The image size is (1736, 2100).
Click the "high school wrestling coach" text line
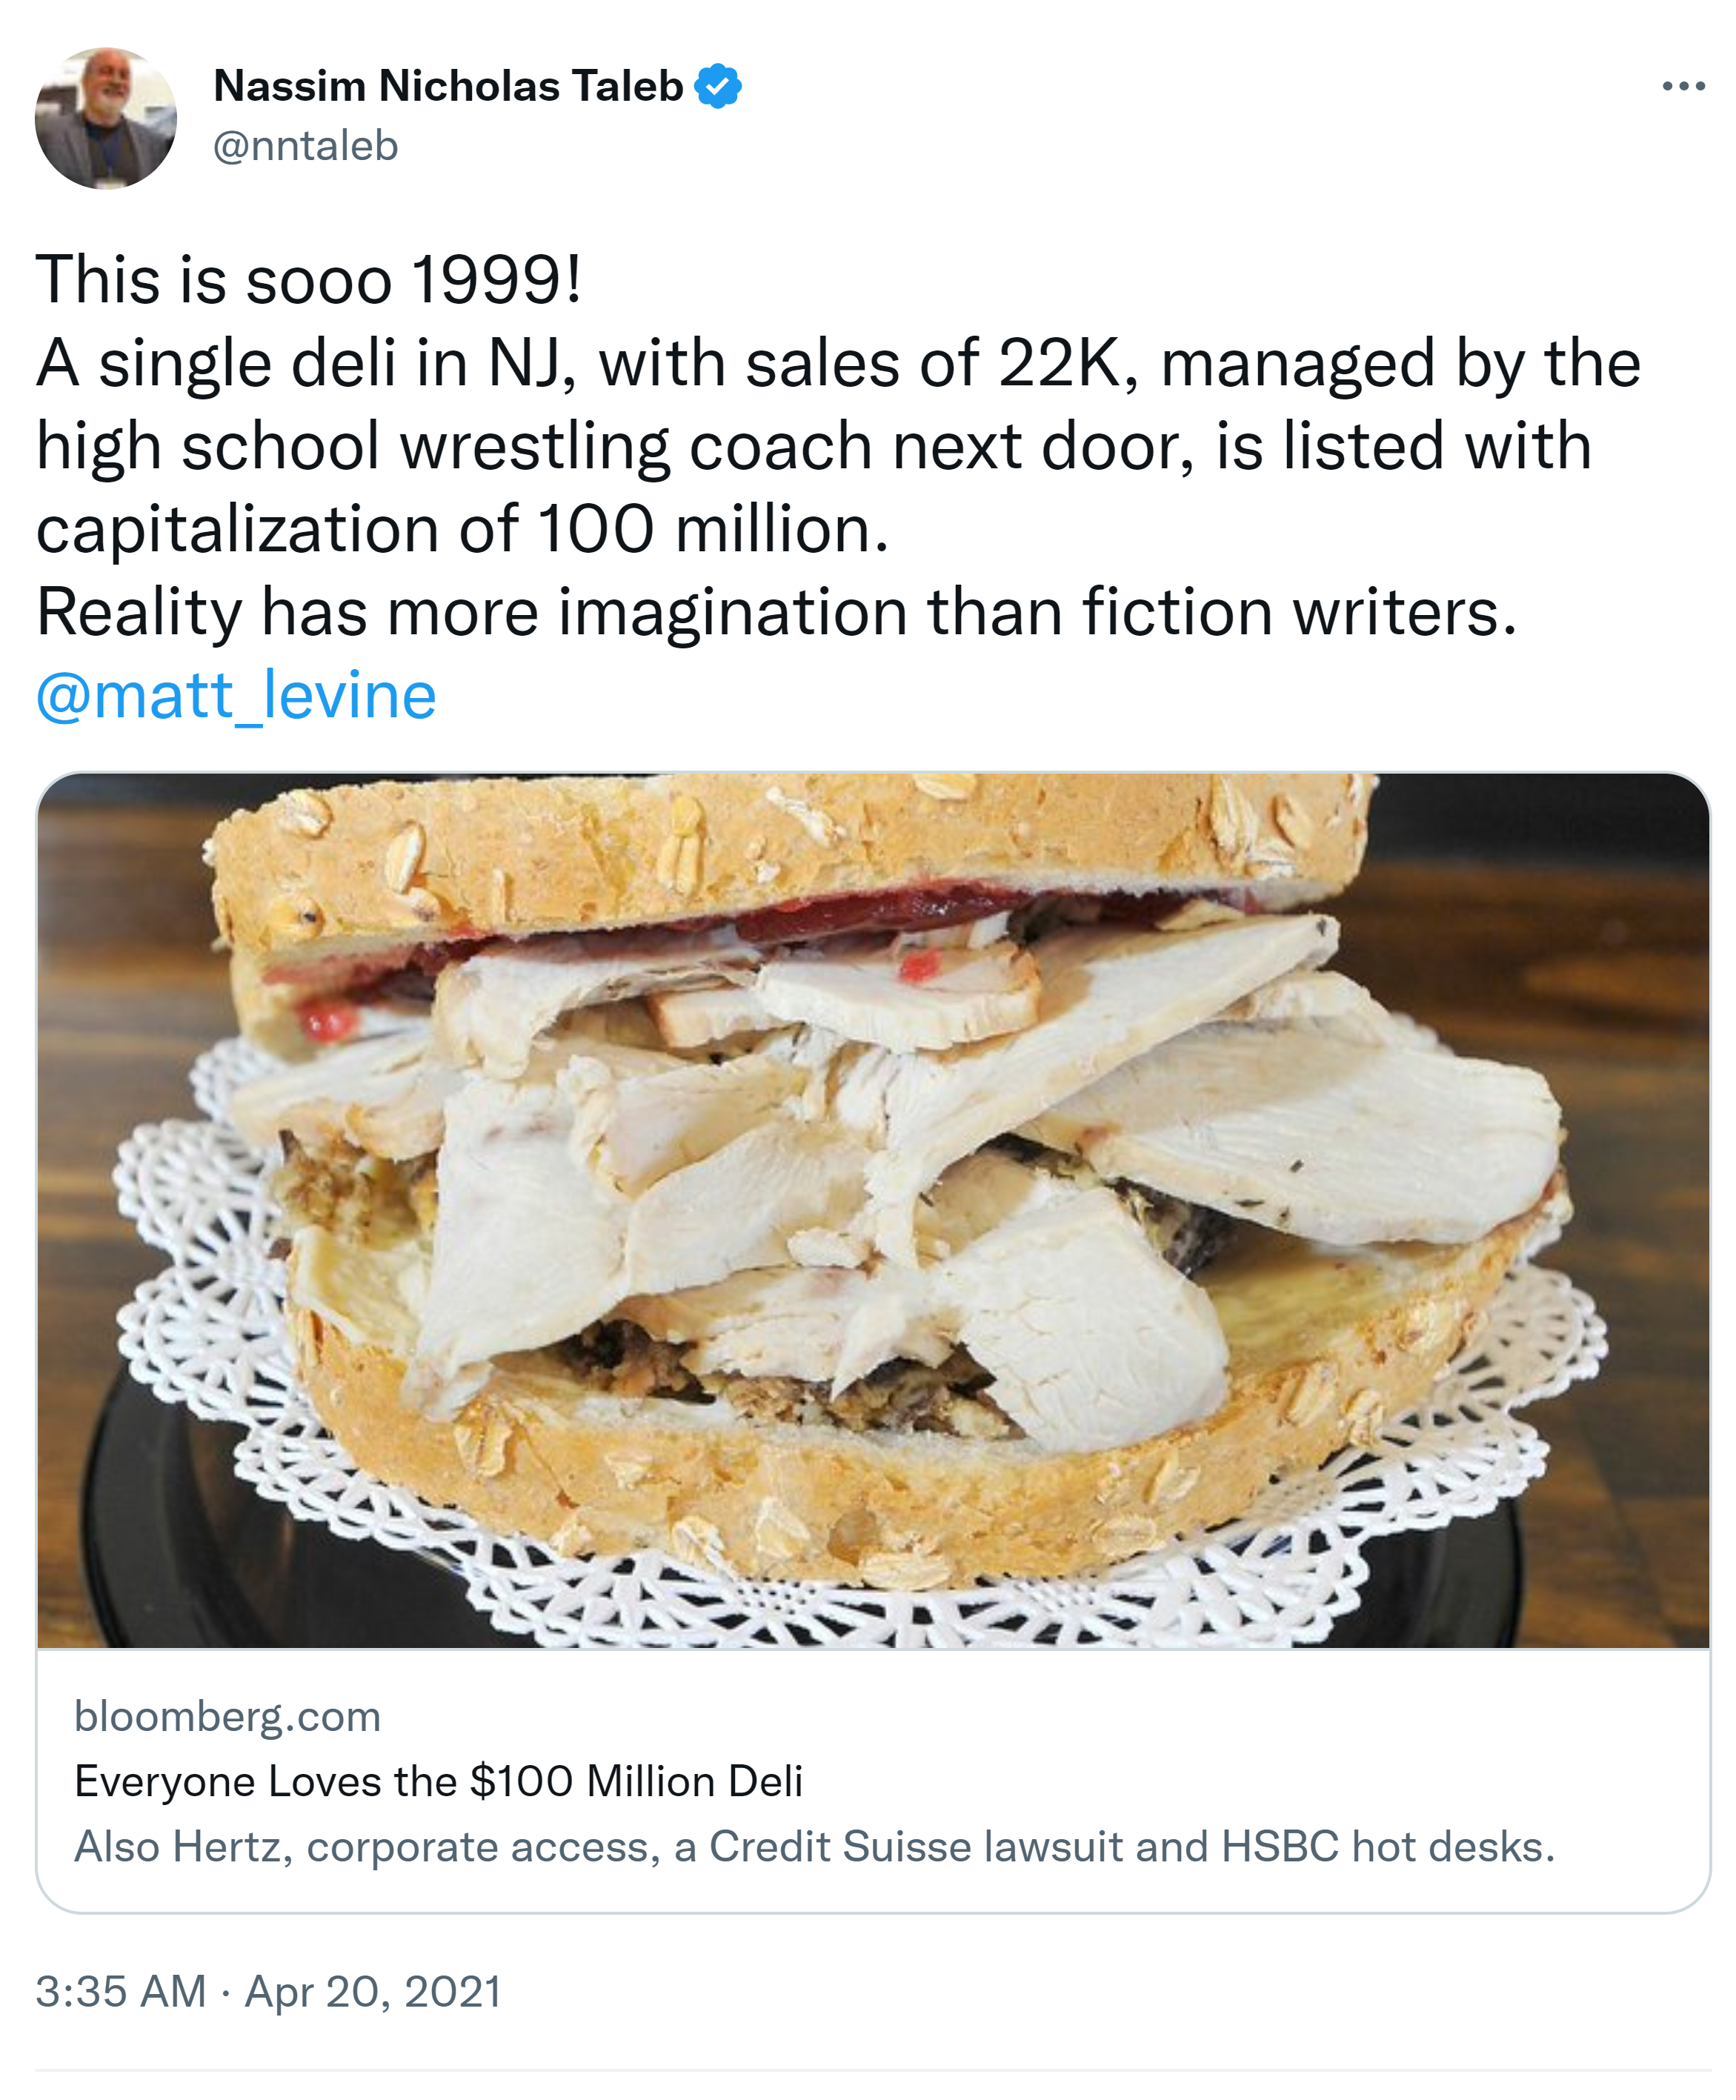(813, 445)
